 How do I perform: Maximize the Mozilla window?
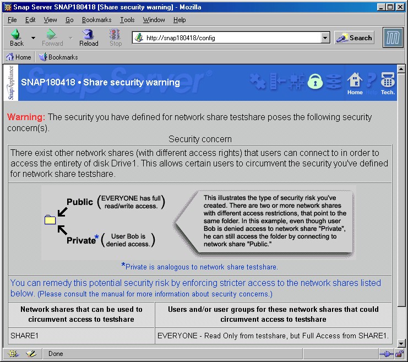click(390, 7)
